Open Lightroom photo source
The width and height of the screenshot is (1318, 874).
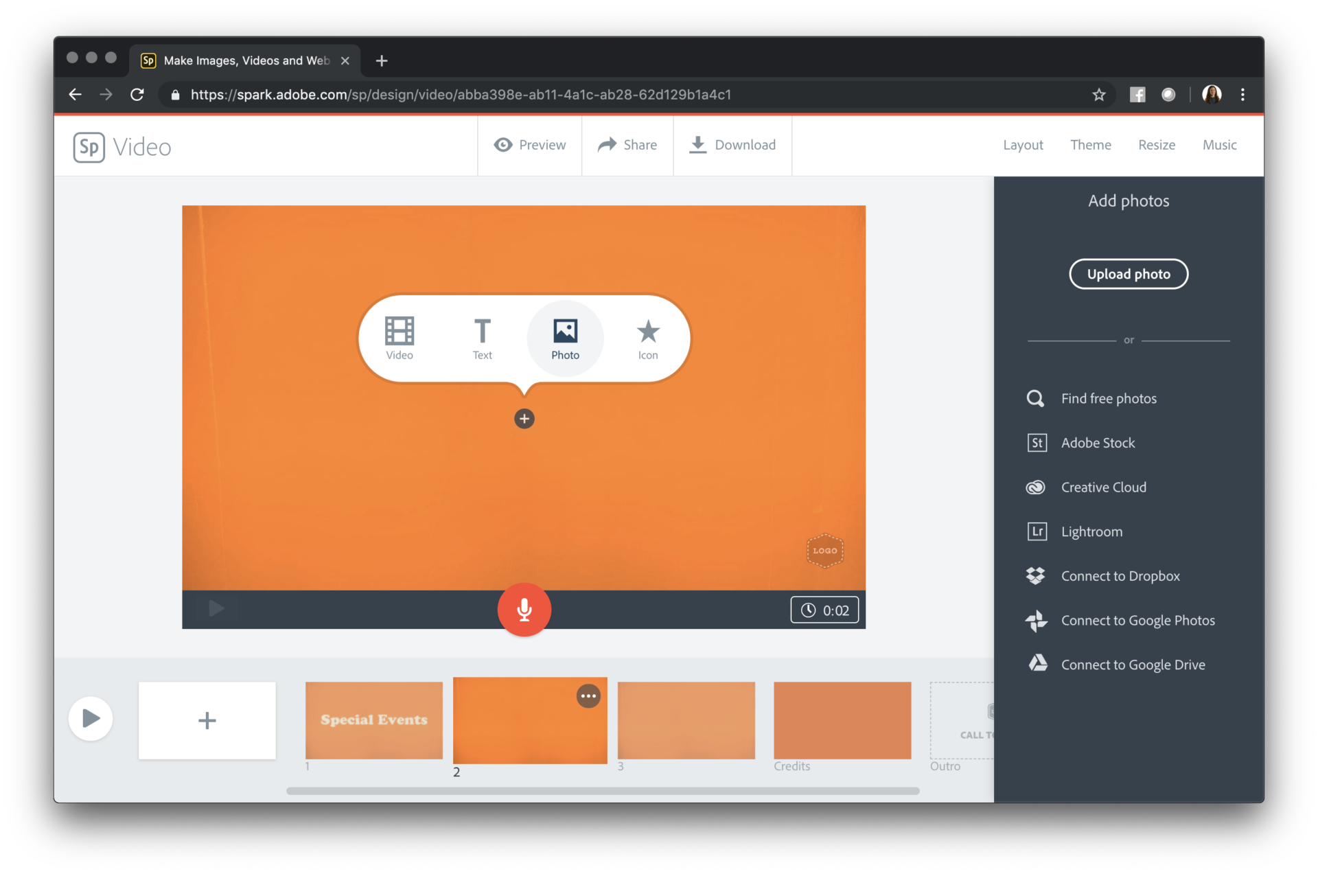coord(1091,531)
